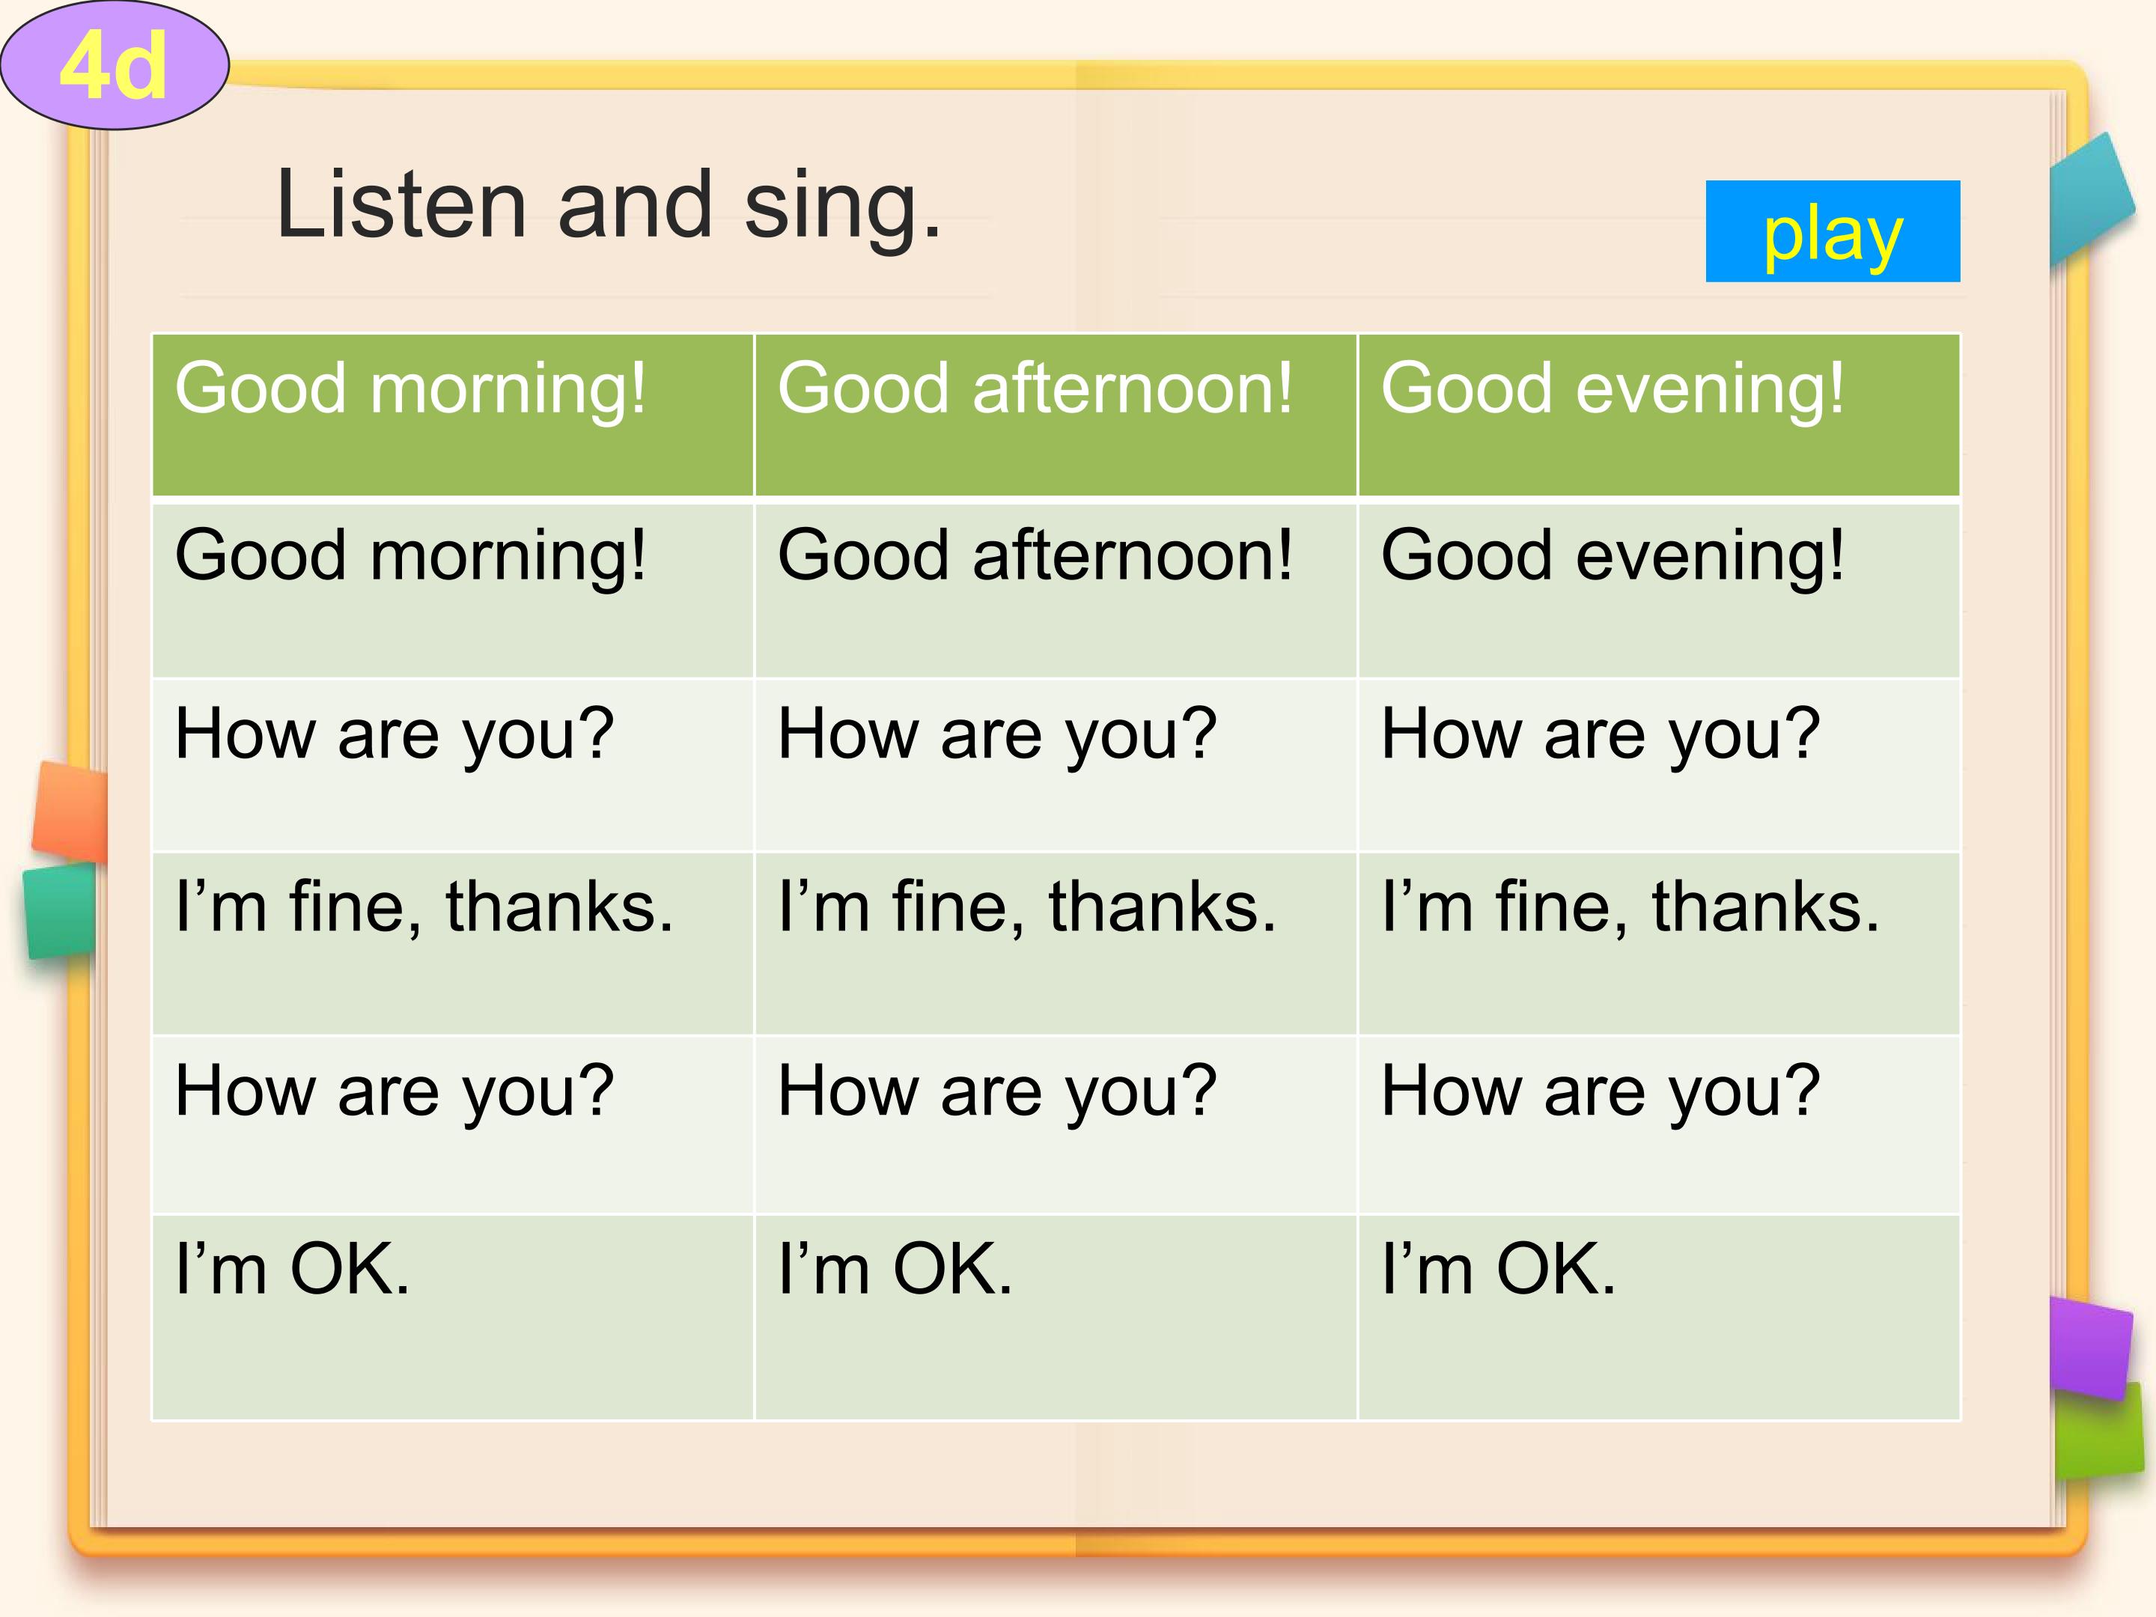Select black Good afternoon! text in second row
Screen dimensions: 2156x1617
point(1035,555)
